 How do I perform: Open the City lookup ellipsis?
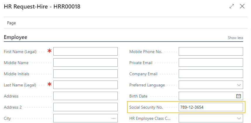(x=113, y=118)
